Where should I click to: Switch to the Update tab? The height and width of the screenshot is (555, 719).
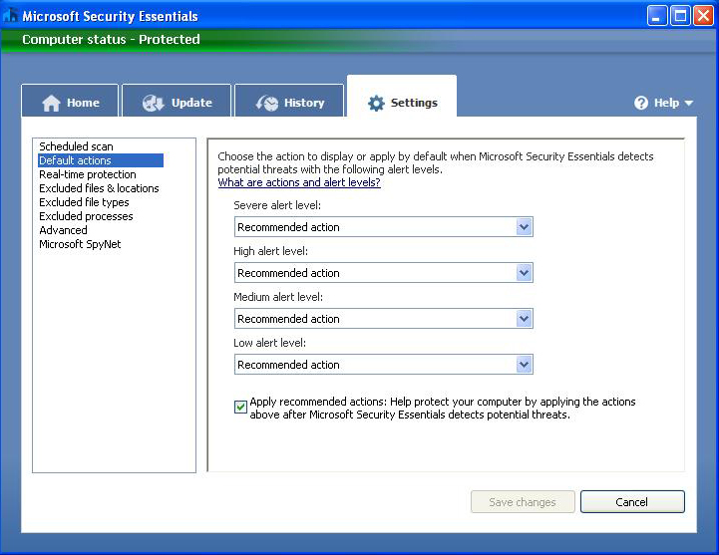(x=178, y=103)
